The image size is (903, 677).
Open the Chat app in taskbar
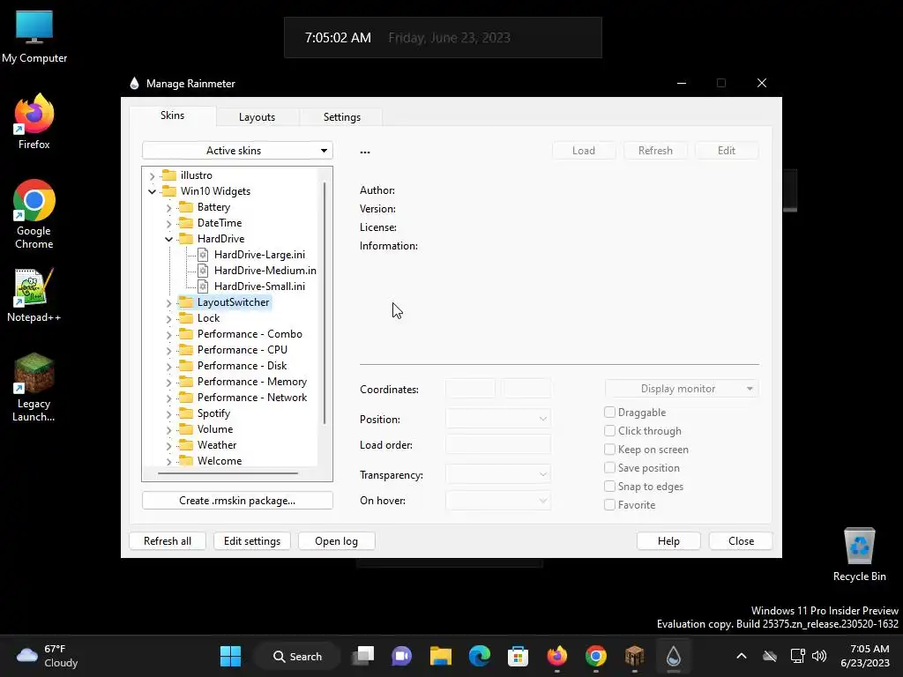pos(402,656)
